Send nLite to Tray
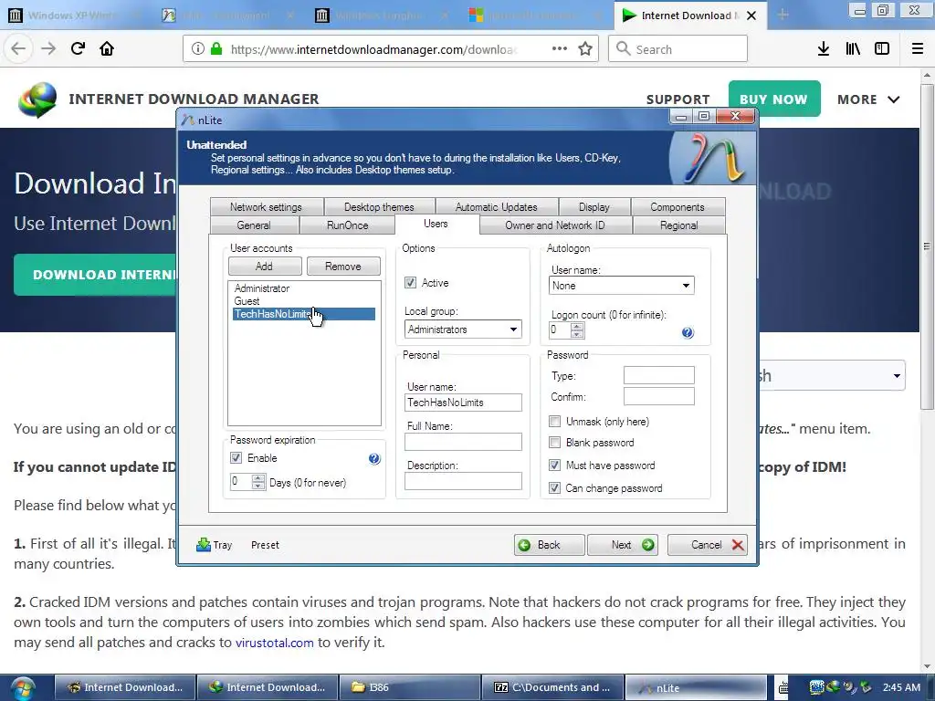Image resolution: width=935 pixels, height=701 pixels. (x=214, y=545)
